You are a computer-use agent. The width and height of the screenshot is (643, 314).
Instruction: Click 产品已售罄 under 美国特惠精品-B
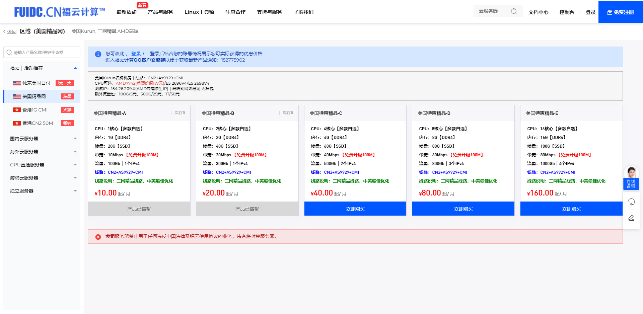point(247,209)
